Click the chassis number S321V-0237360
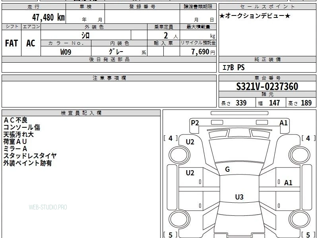 tap(267, 86)
